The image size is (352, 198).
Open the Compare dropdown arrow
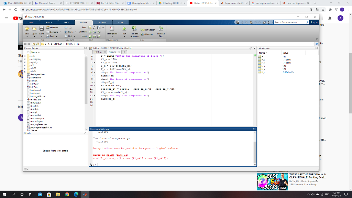point(60,32)
